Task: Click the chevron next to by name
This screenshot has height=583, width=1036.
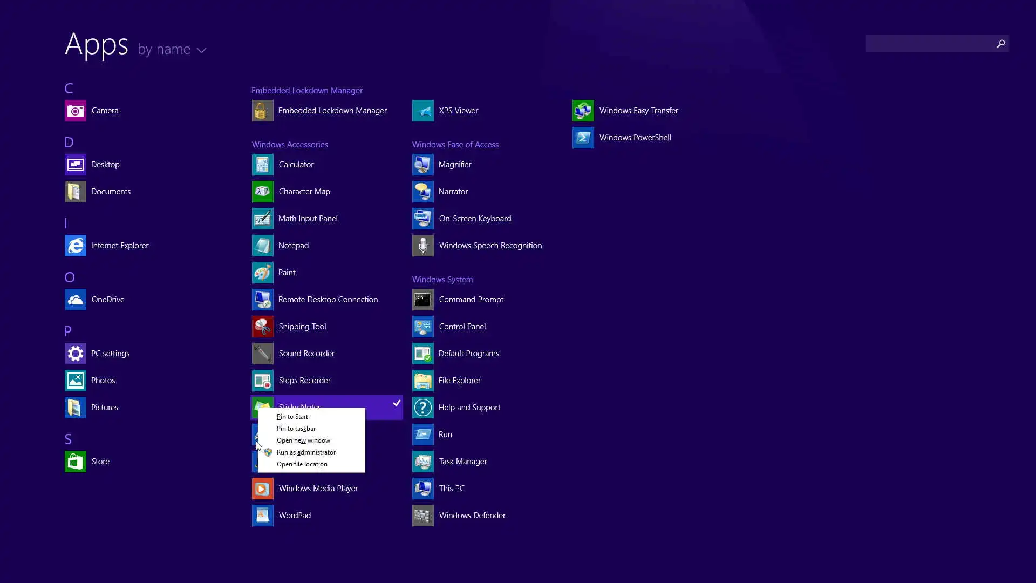Action: [x=202, y=50]
